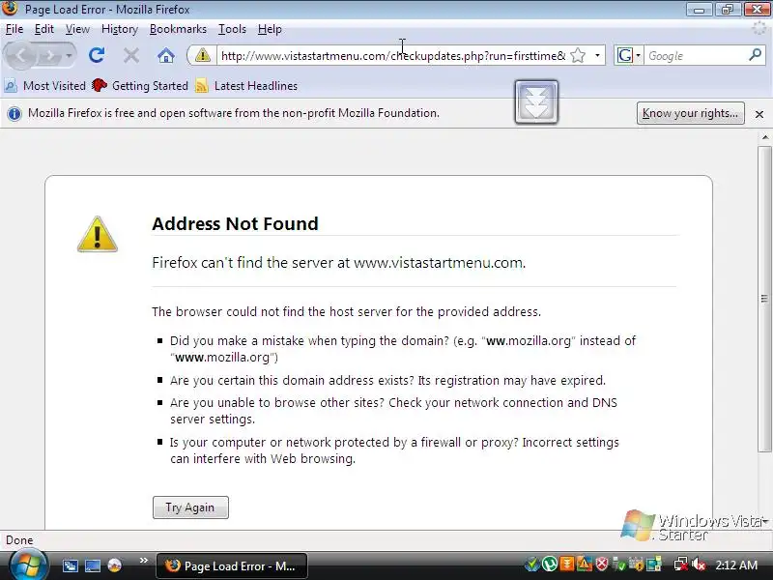This screenshot has width=773, height=580.
Task: Open the Latest Headlines feed bookmark
Action: tap(246, 86)
